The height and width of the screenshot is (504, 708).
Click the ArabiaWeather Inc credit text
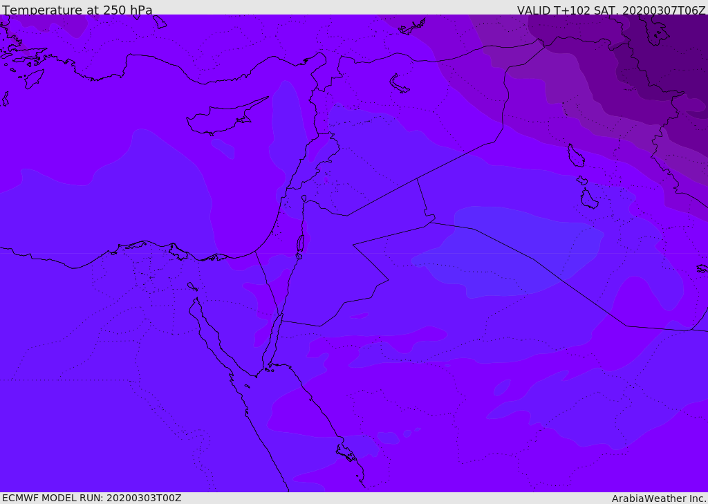[659, 498]
